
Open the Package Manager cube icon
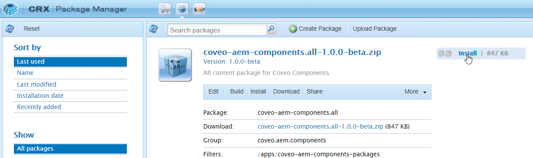point(182,9)
